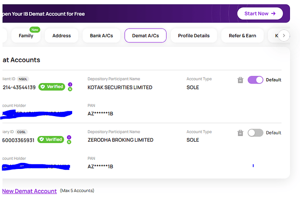The image size is (300, 198).
Task: Select ZERODHA BROKING LIMITED text
Action: click(x=120, y=140)
